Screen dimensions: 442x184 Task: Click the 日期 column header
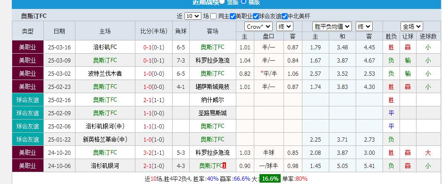click(59, 31)
